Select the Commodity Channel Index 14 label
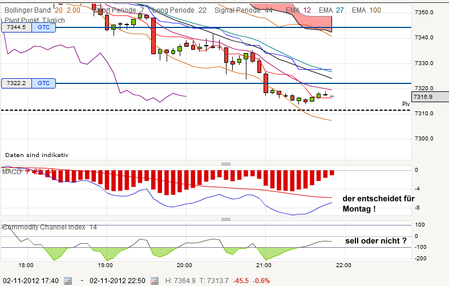The image size is (449, 286). tap(50, 227)
